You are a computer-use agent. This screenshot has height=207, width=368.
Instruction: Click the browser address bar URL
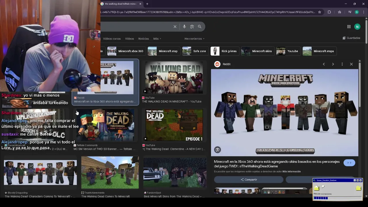[x=208, y=12]
